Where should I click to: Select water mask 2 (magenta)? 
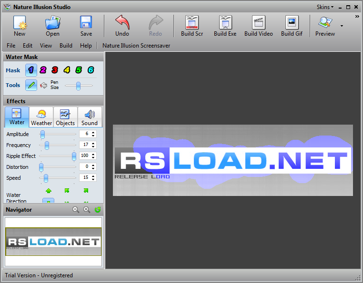tap(43, 70)
